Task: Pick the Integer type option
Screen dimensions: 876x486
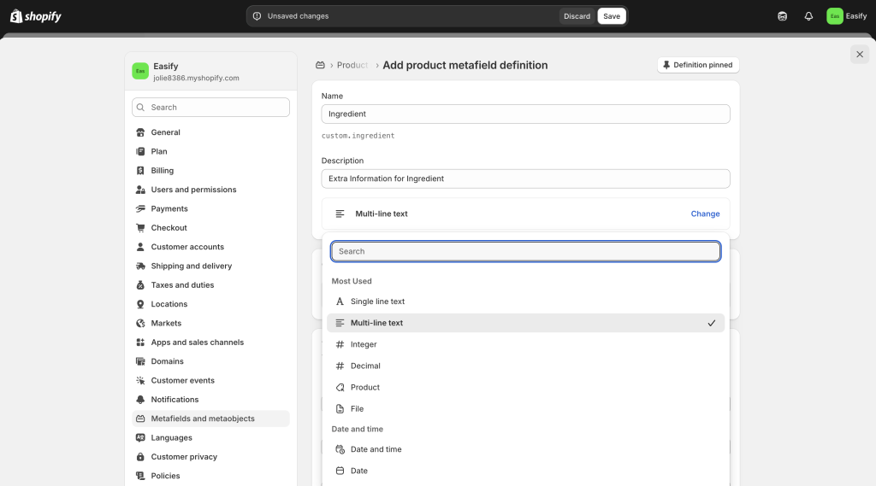Action: [364, 344]
